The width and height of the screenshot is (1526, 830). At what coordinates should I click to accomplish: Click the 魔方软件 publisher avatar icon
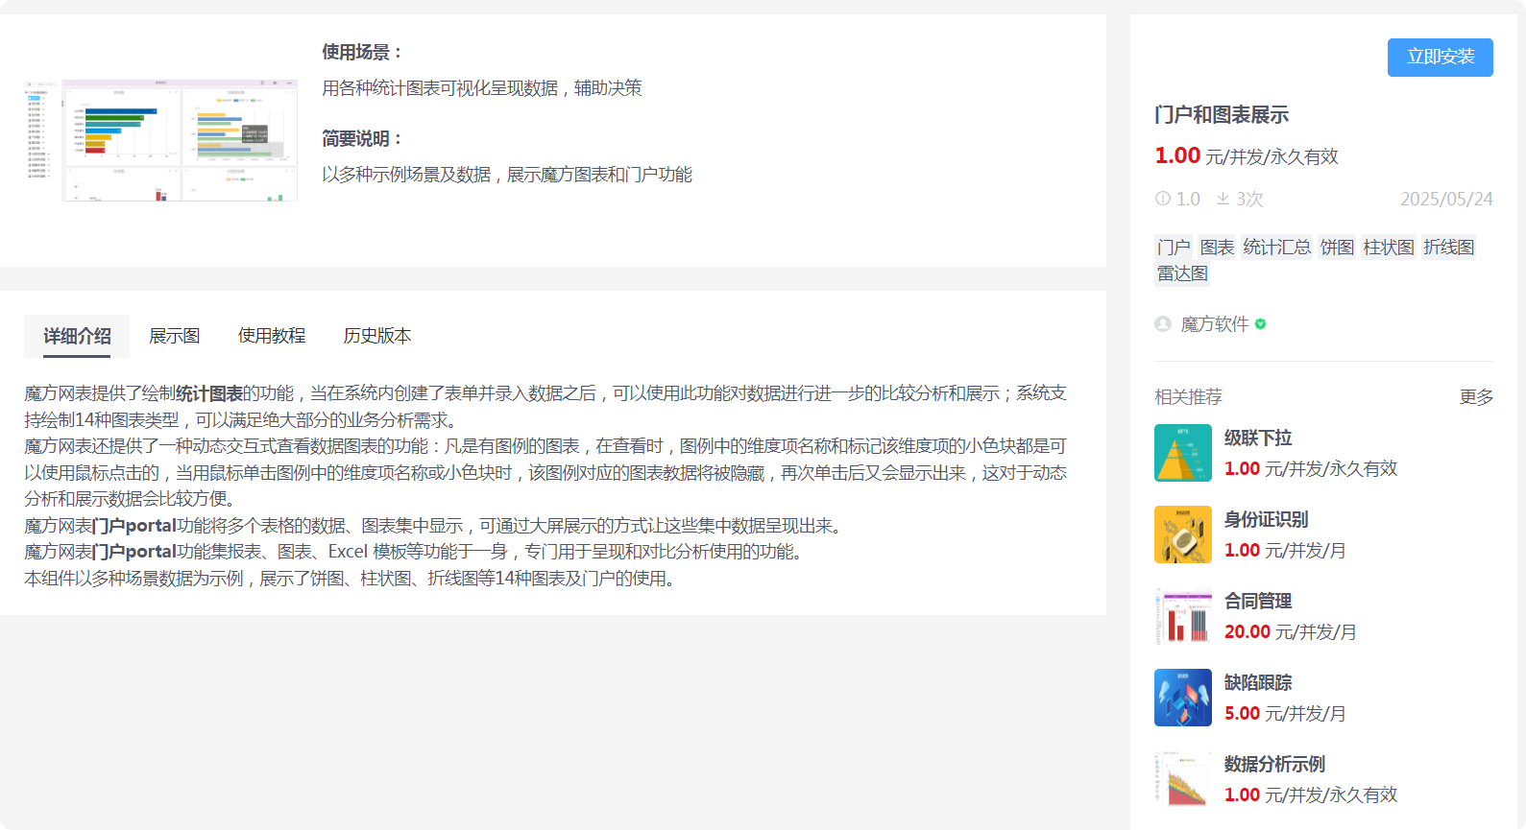1163,324
